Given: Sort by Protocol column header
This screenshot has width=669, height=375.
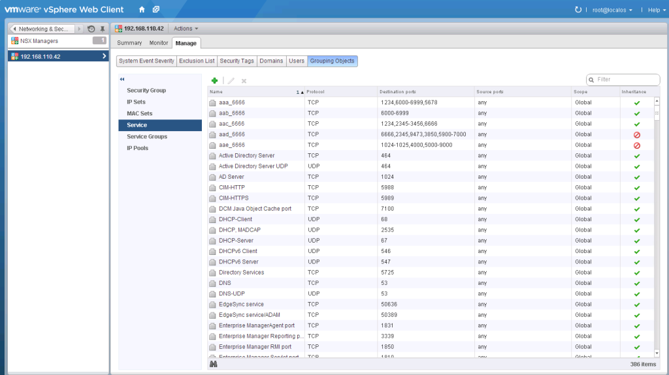Looking at the screenshot, I should point(341,91).
